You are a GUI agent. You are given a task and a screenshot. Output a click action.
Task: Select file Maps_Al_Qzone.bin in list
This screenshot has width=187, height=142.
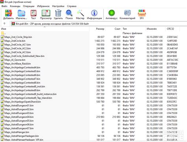(x=15, y=60)
